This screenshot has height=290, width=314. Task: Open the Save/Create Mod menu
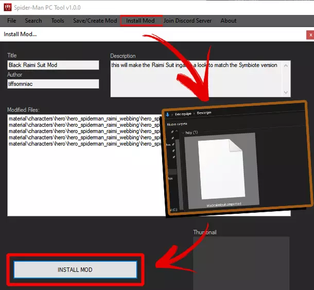[95, 21]
